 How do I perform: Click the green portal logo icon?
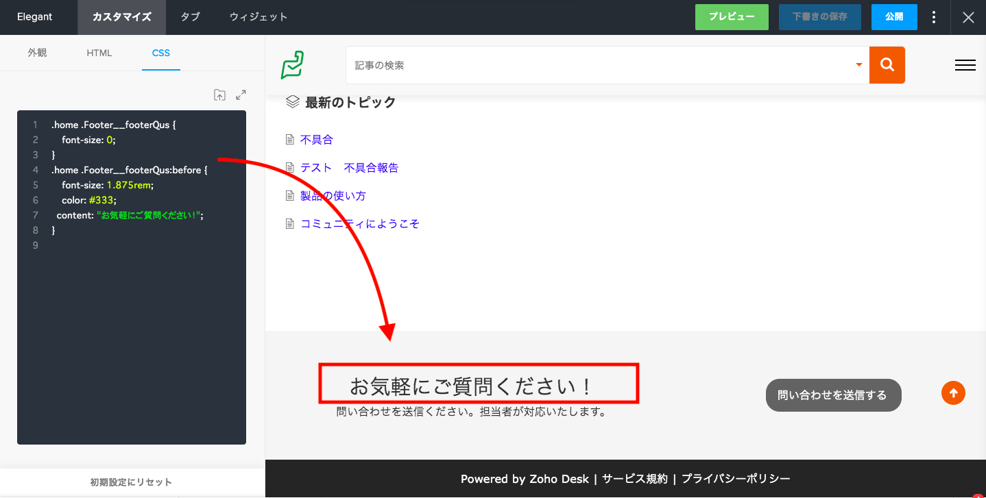click(x=292, y=65)
